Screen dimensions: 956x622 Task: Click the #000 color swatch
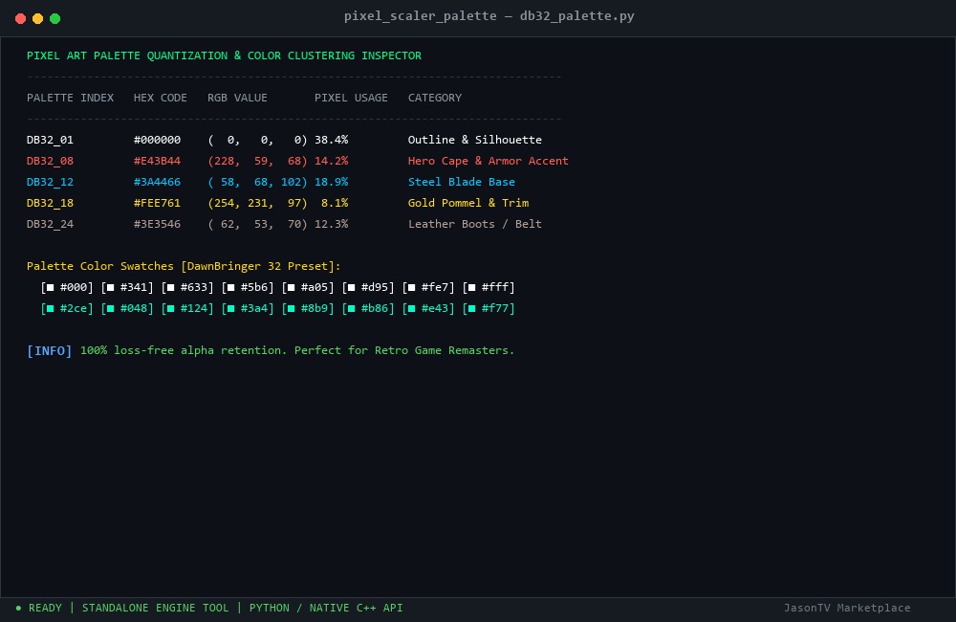[x=67, y=287]
